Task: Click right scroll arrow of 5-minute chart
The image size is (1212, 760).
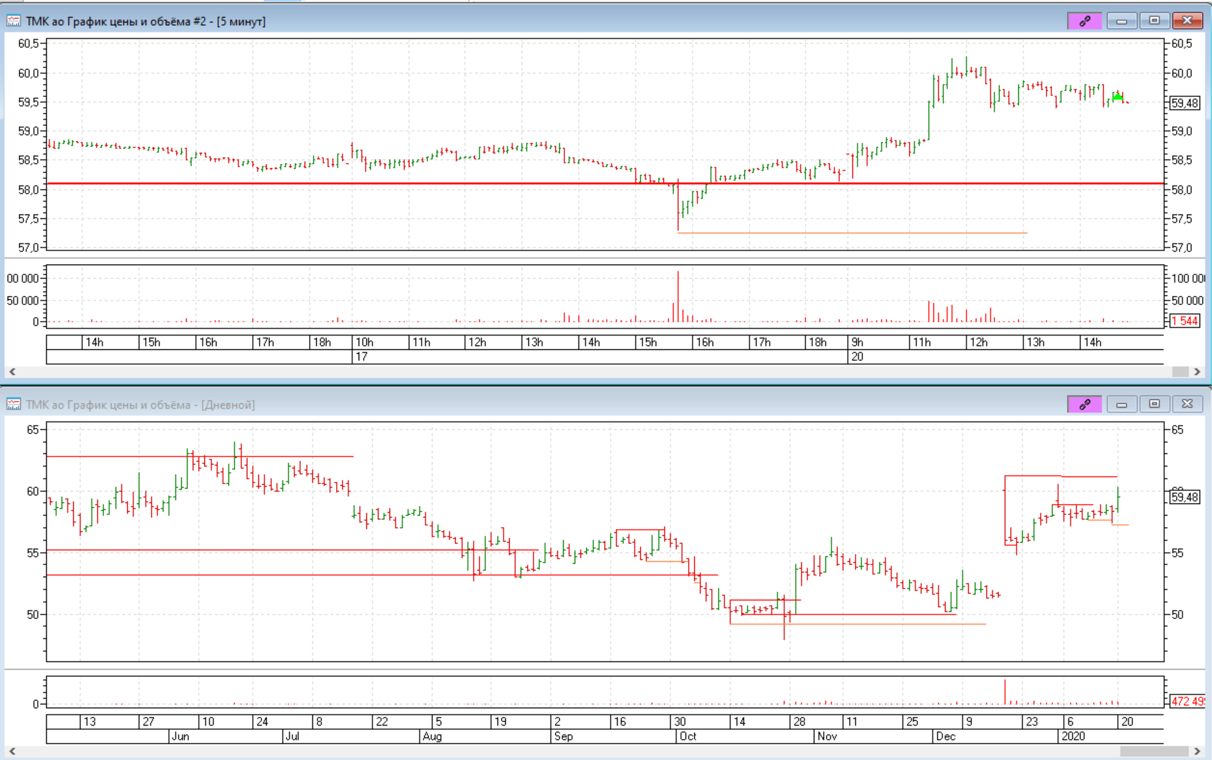Action: (1197, 372)
